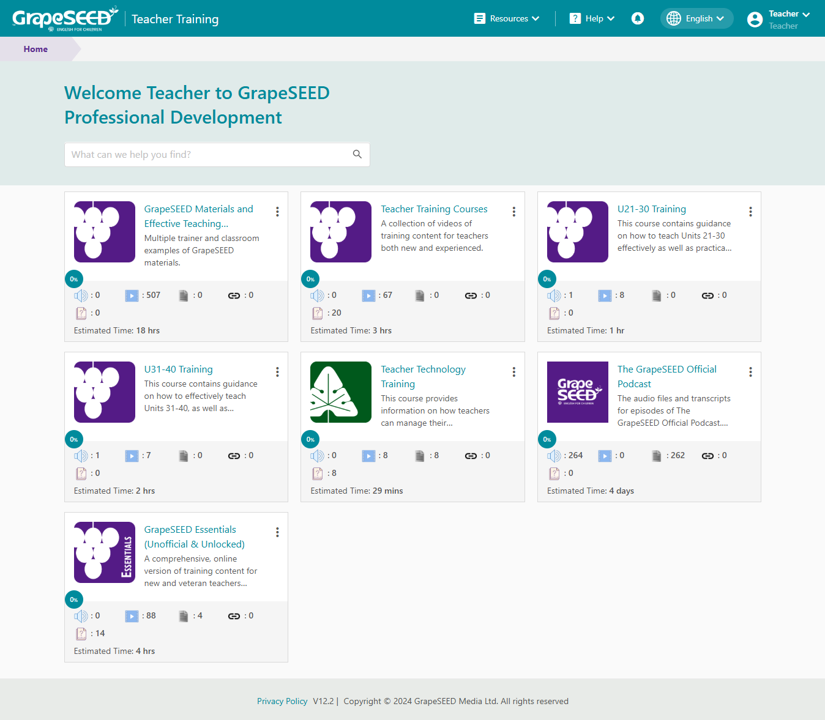Viewport: 825px width, 720px height.
Task: Click the Teacher Training Courses thumbnail
Action: coord(341,232)
